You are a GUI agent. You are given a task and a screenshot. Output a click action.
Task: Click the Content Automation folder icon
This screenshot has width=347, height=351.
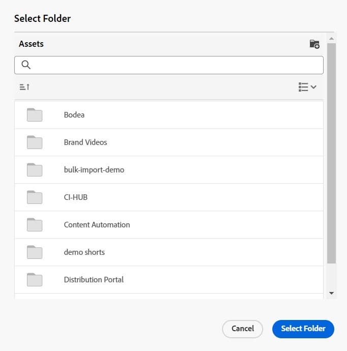(35, 225)
